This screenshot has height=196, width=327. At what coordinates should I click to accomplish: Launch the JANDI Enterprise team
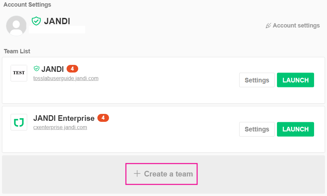pos(296,129)
